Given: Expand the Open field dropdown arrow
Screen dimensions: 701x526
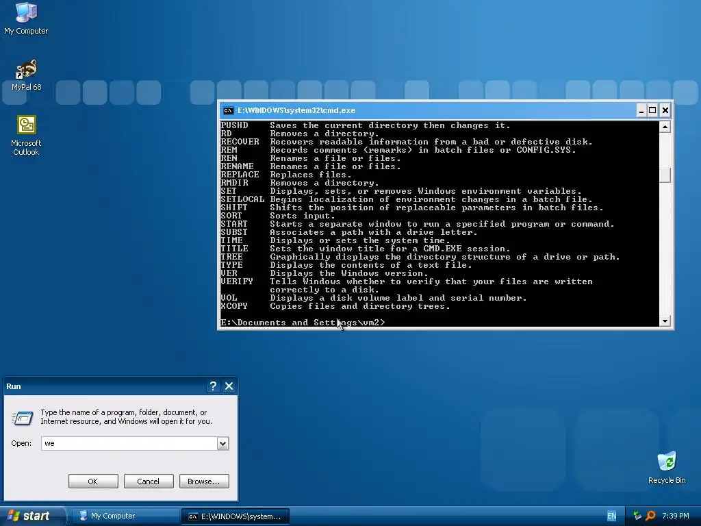Looking at the screenshot, I should click(222, 443).
